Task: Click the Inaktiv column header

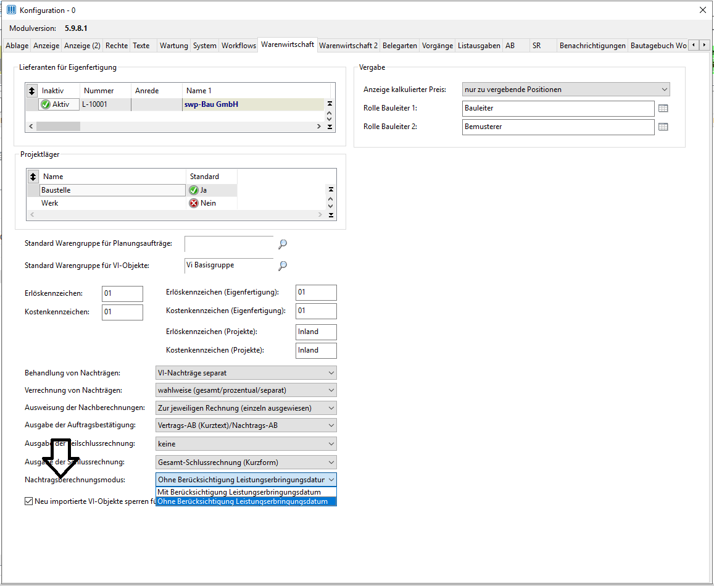Action: click(59, 91)
